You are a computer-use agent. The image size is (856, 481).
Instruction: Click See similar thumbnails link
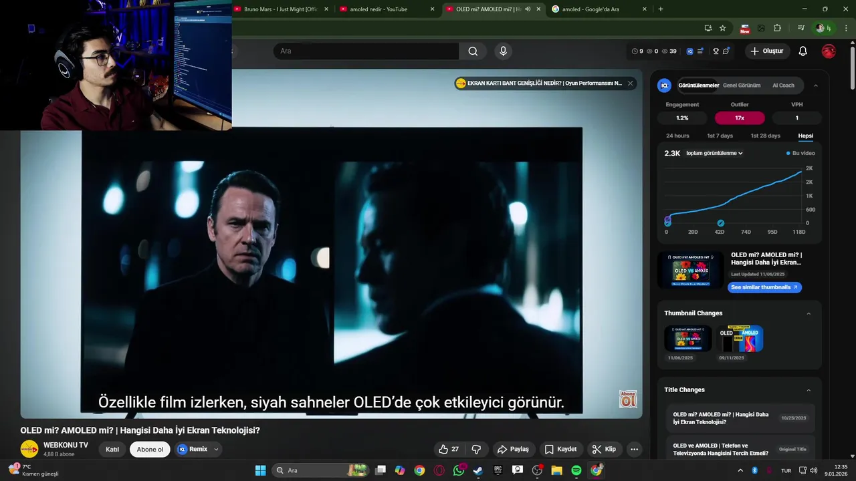pos(764,287)
